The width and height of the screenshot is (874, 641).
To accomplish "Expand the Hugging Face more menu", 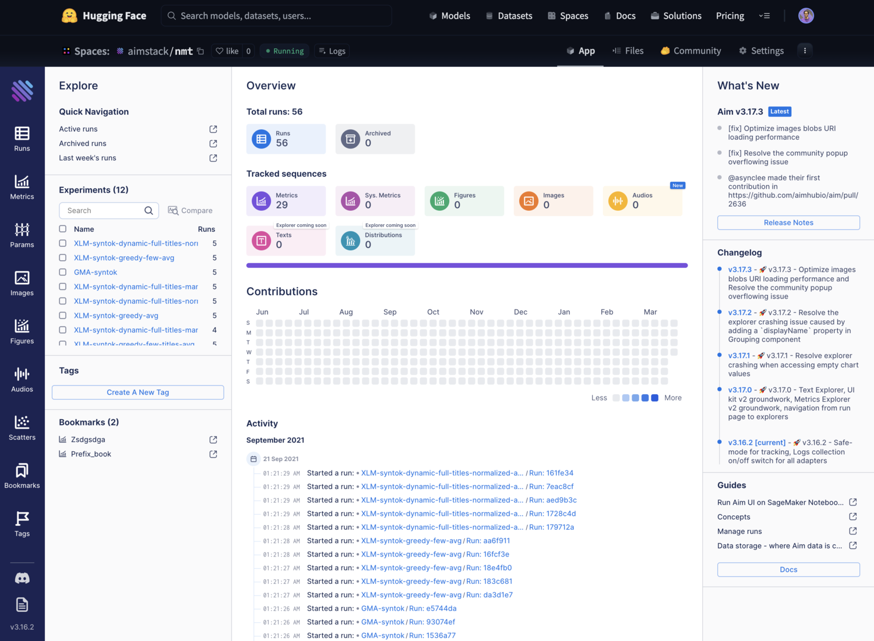I will click(764, 16).
